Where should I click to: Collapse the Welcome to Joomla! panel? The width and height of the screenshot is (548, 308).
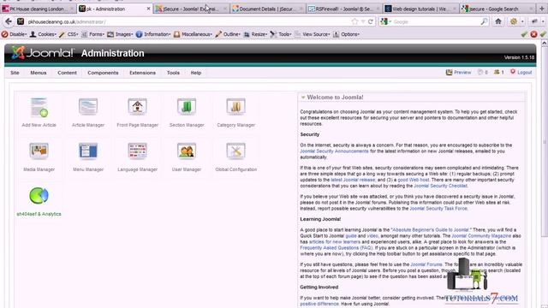[x=303, y=98]
